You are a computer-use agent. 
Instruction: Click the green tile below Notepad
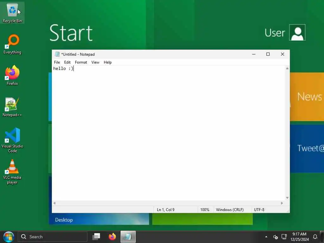tap(202, 219)
